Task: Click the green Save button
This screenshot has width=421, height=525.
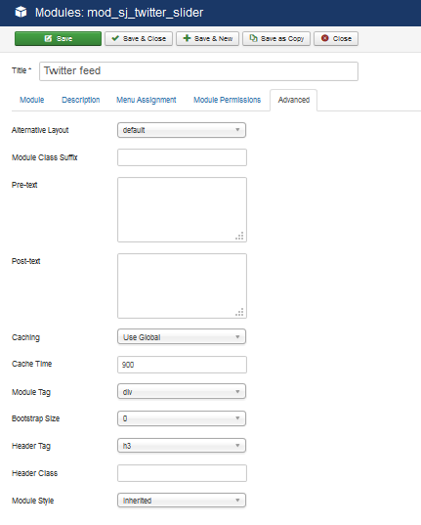Action: [58, 38]
